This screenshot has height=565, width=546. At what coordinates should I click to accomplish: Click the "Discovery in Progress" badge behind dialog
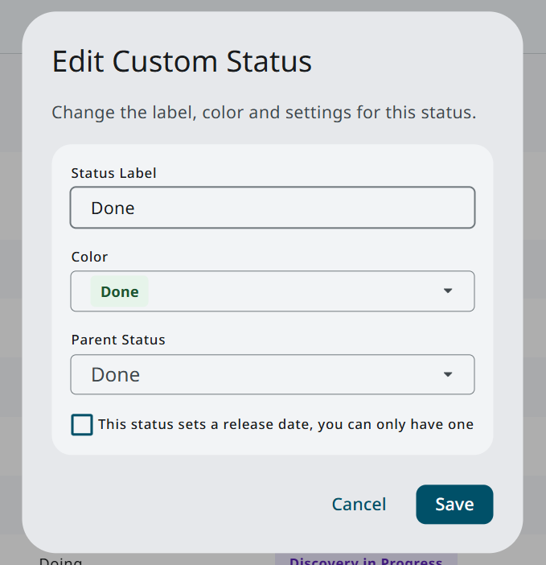pyautogui.click(x=366, y=560)
